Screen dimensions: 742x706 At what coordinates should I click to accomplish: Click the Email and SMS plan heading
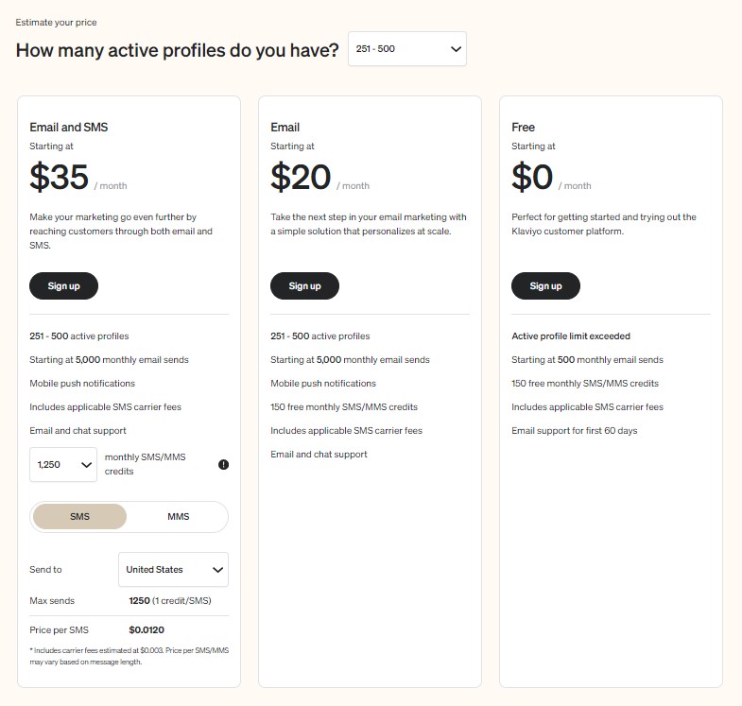coord(69,128)
